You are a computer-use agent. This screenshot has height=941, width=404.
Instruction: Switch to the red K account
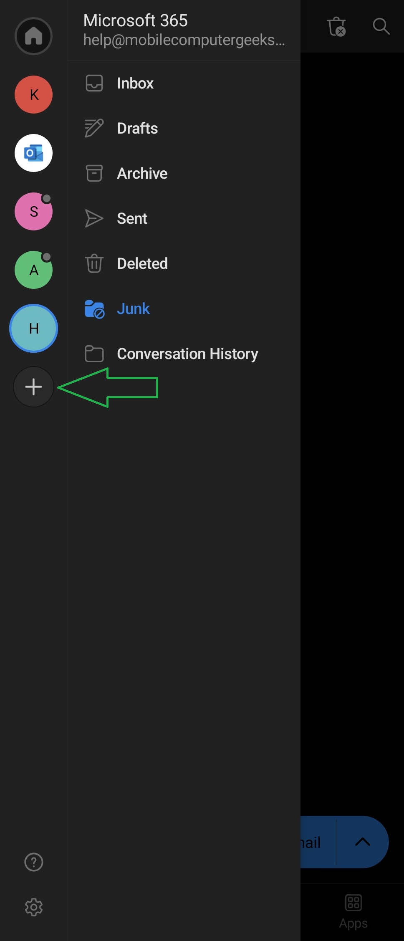click(x=33, y=94)
